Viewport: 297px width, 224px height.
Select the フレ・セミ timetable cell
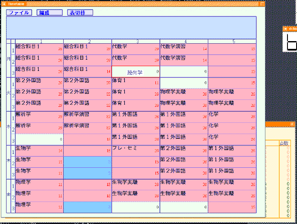pos(136,150)
